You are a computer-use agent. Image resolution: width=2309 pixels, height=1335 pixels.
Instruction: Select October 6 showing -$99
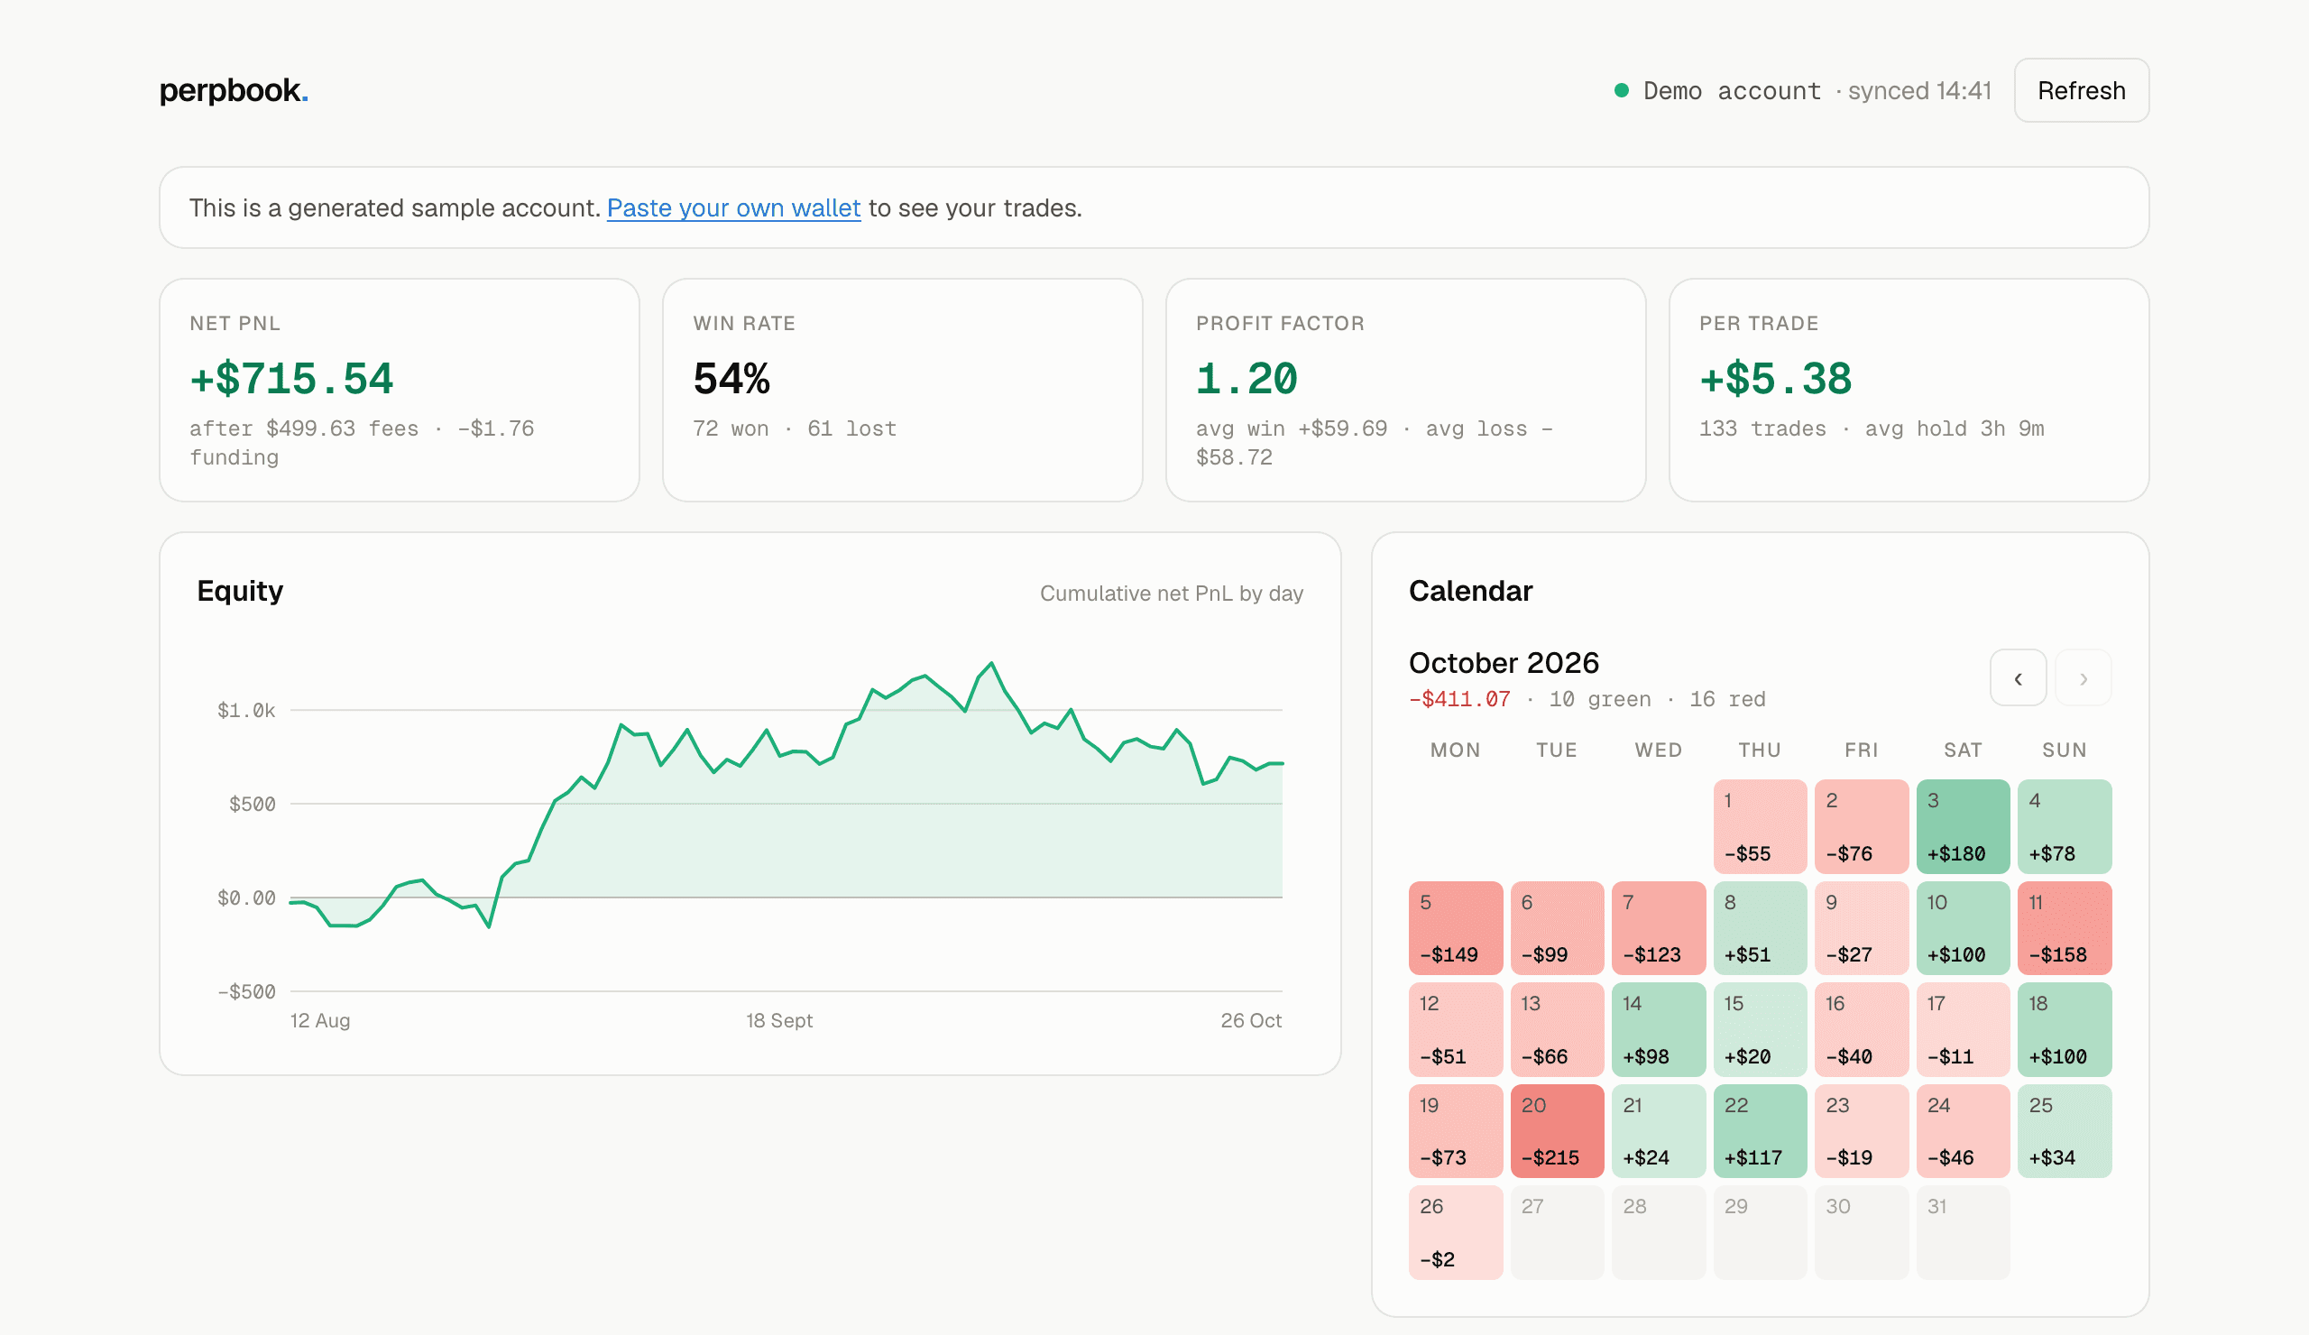[x=1557, y=928]
